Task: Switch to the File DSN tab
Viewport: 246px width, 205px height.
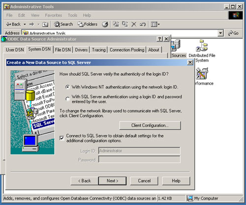Action: pos(63,50)
